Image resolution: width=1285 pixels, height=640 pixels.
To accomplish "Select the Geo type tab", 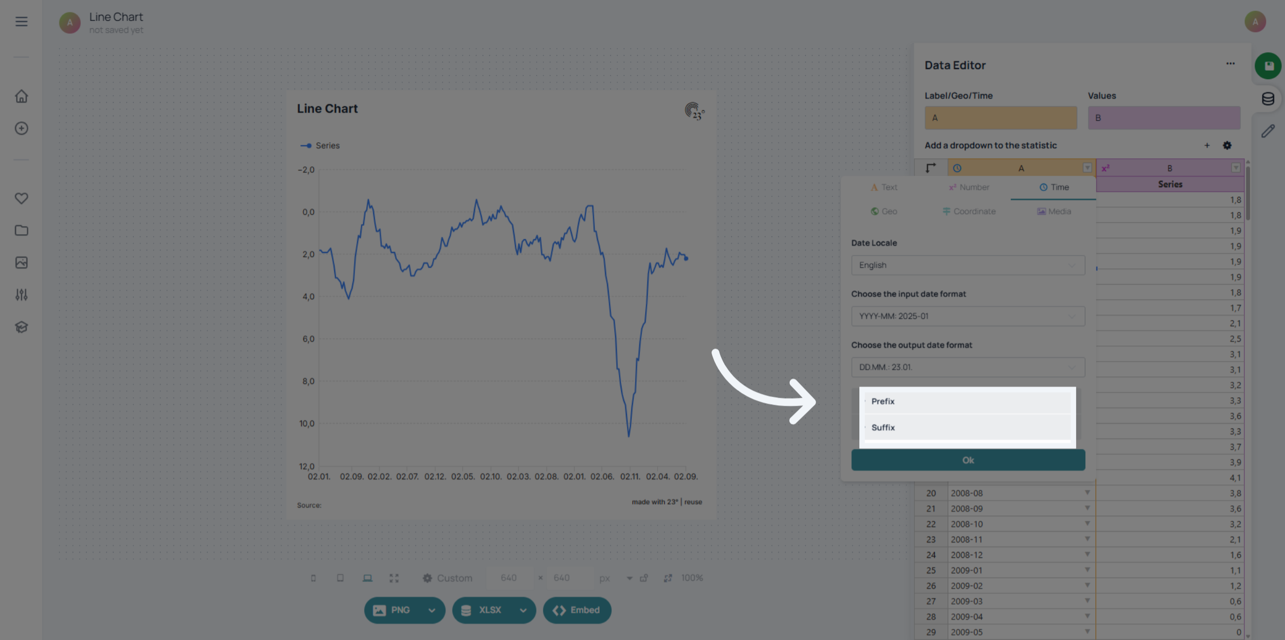I will [x=883, y=211].
